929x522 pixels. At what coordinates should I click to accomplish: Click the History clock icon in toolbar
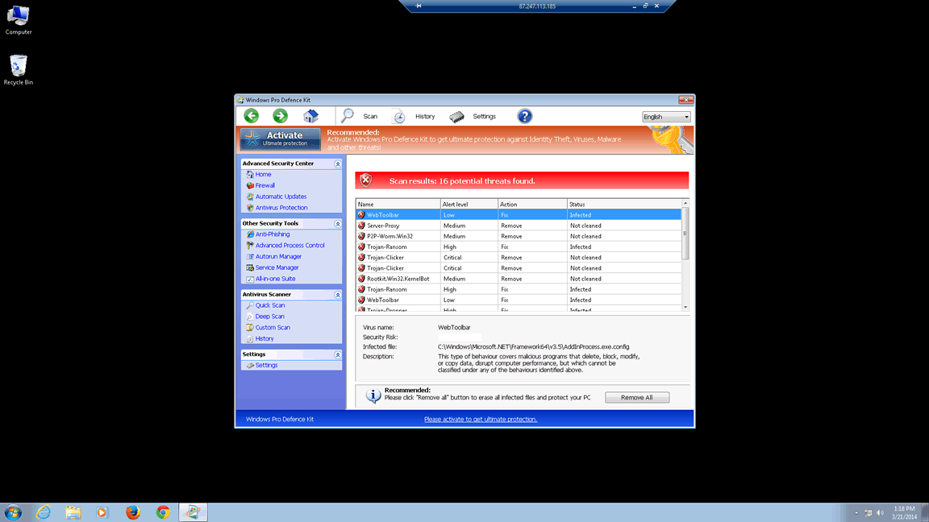[x=399, y=117]
